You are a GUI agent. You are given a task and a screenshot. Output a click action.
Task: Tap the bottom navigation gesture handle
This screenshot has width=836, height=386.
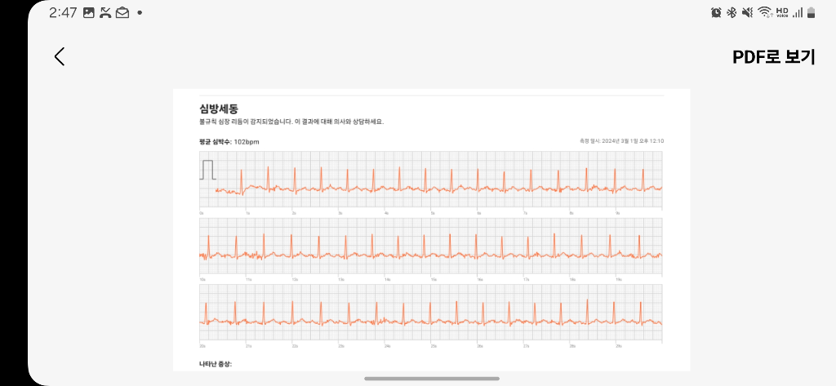coord(431,379)
